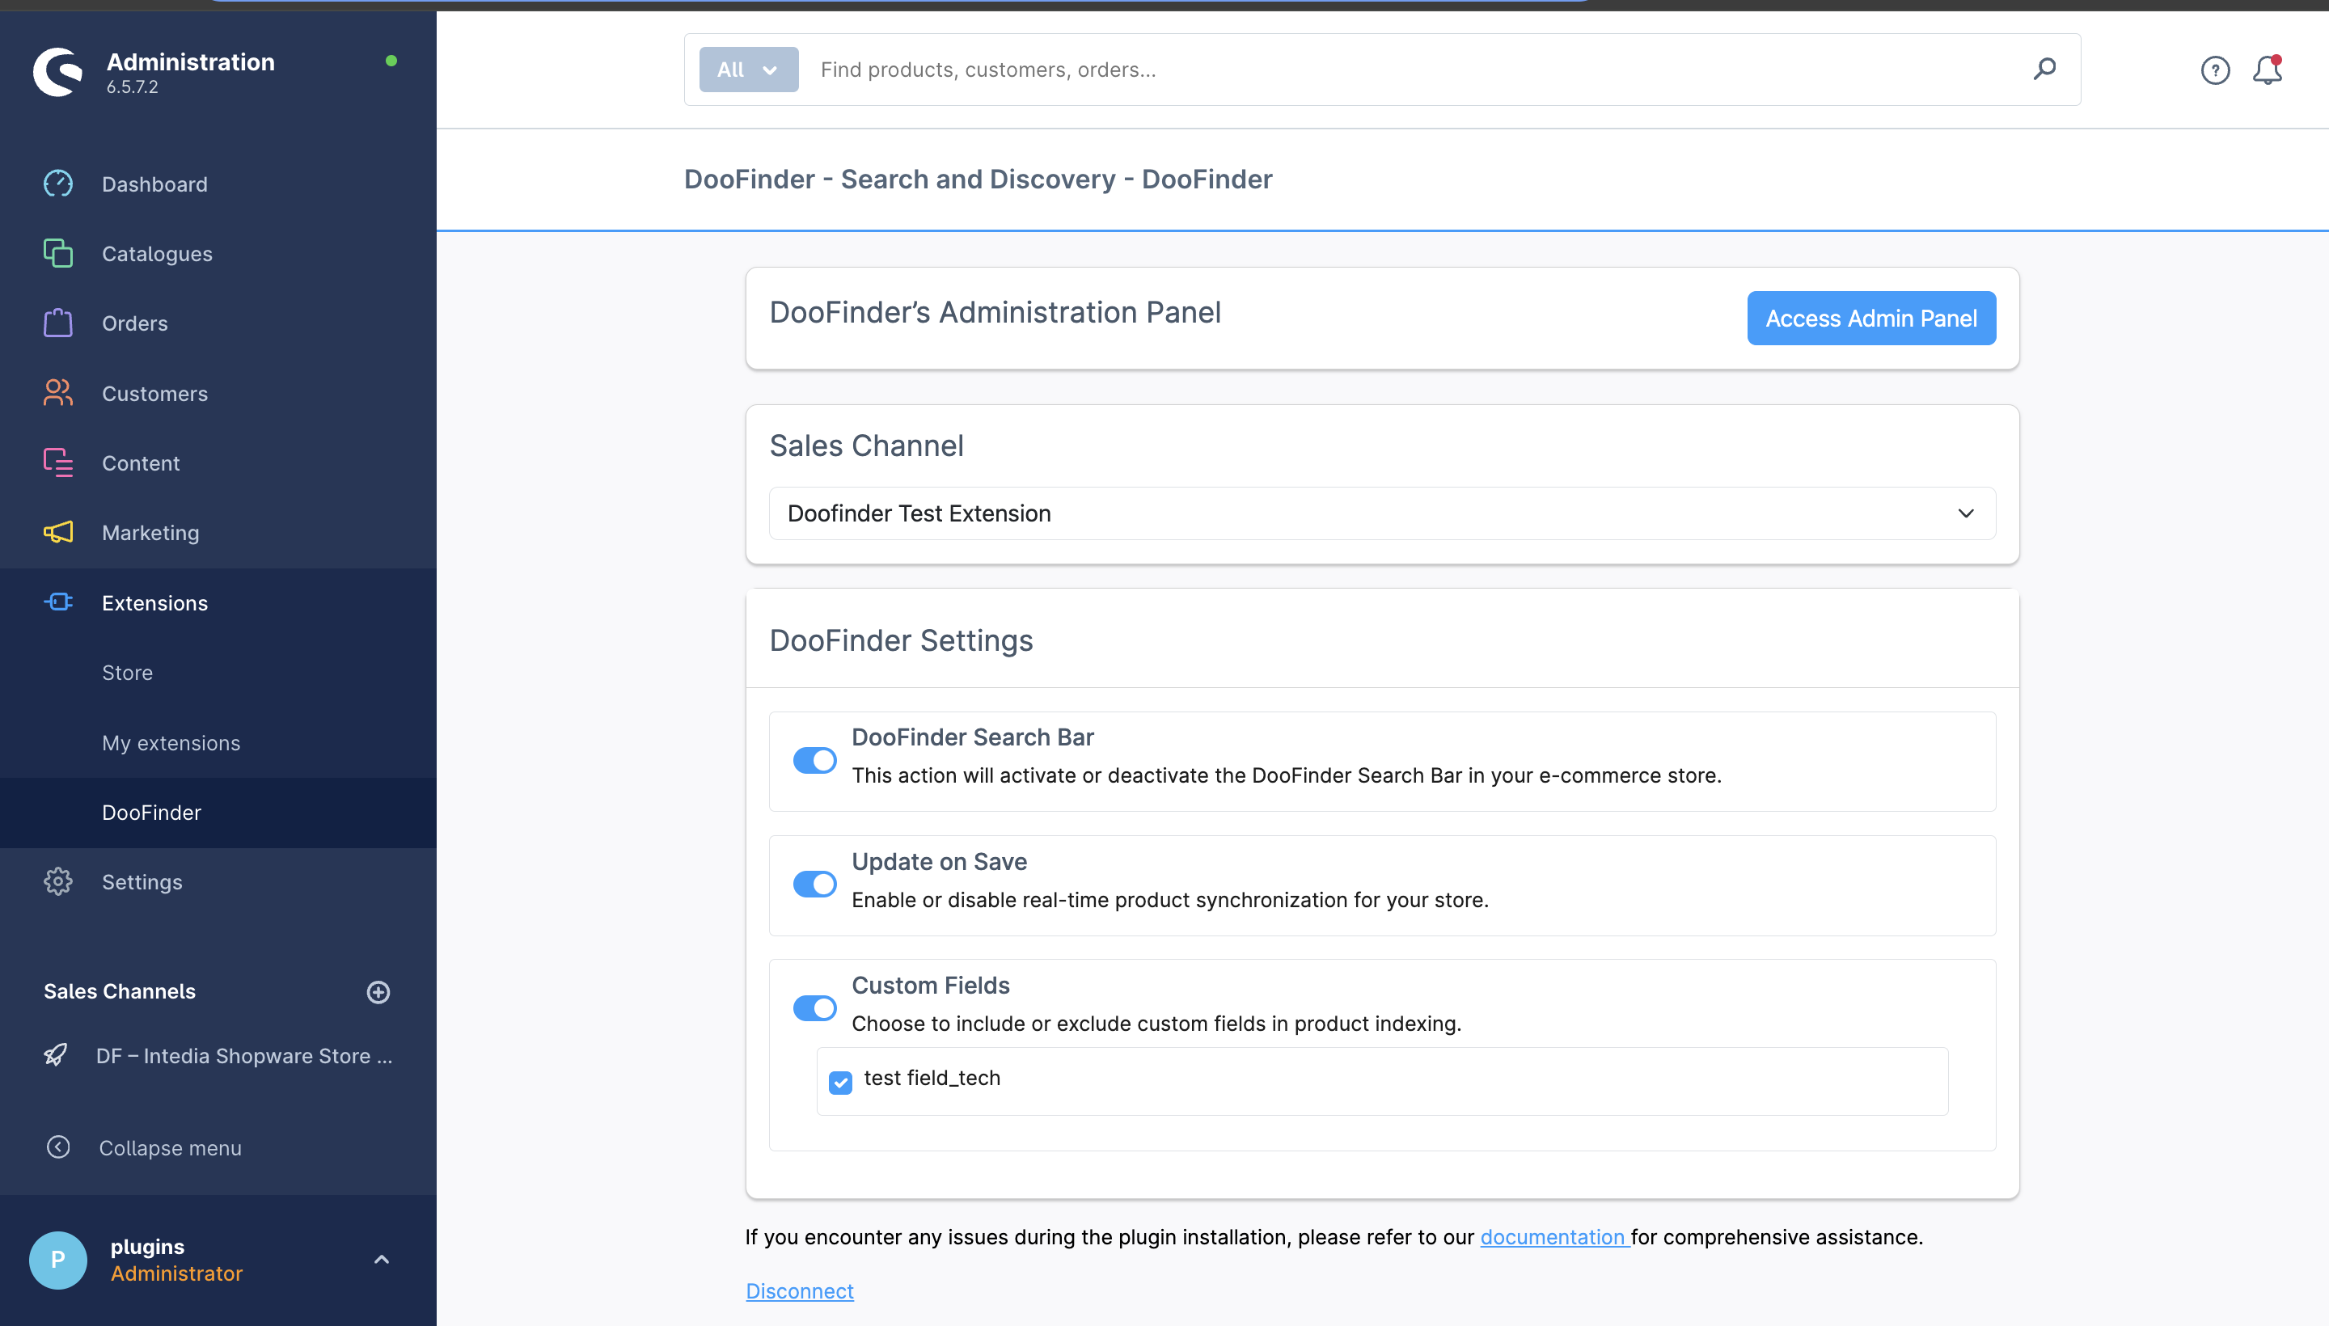2329x1326 pixels.
Task: Click the Collapse menu label
Action: click(x=171, y=1147)
